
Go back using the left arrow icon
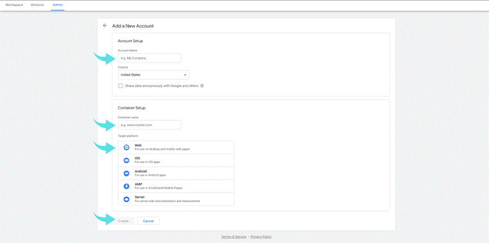point(105,26)
